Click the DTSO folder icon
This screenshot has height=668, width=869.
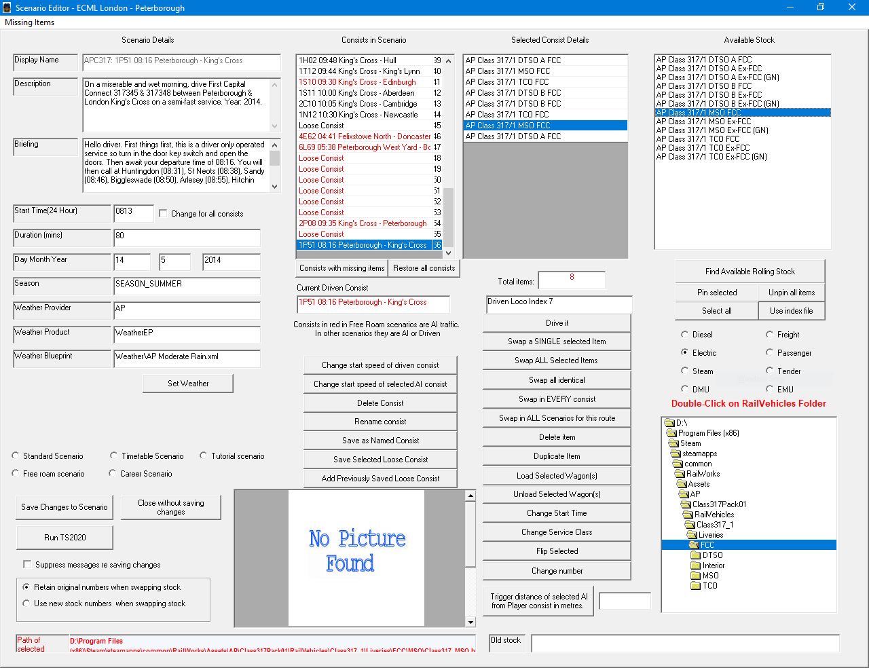(695, 555)
